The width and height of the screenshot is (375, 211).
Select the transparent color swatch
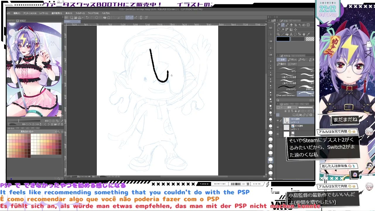coord(310,39)
